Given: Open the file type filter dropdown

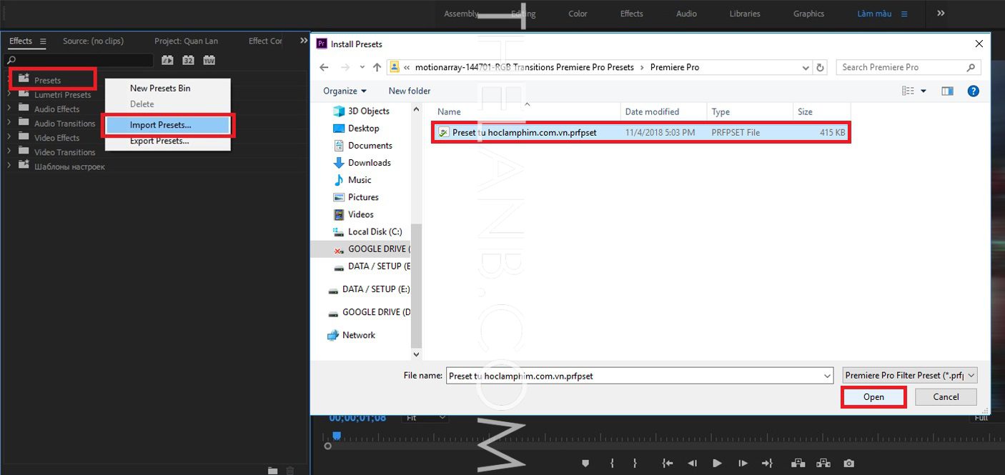Looking at the screenshot, I should (x=909, y=375).
